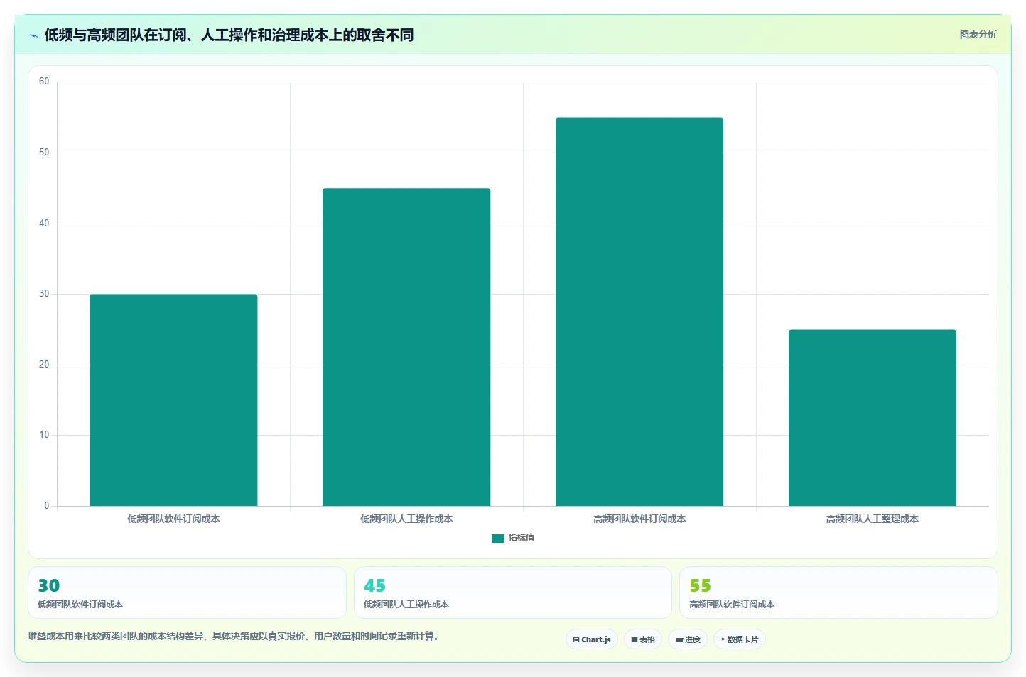Toggle the 指标值 legend label
1026x677 pixels.
522,538
